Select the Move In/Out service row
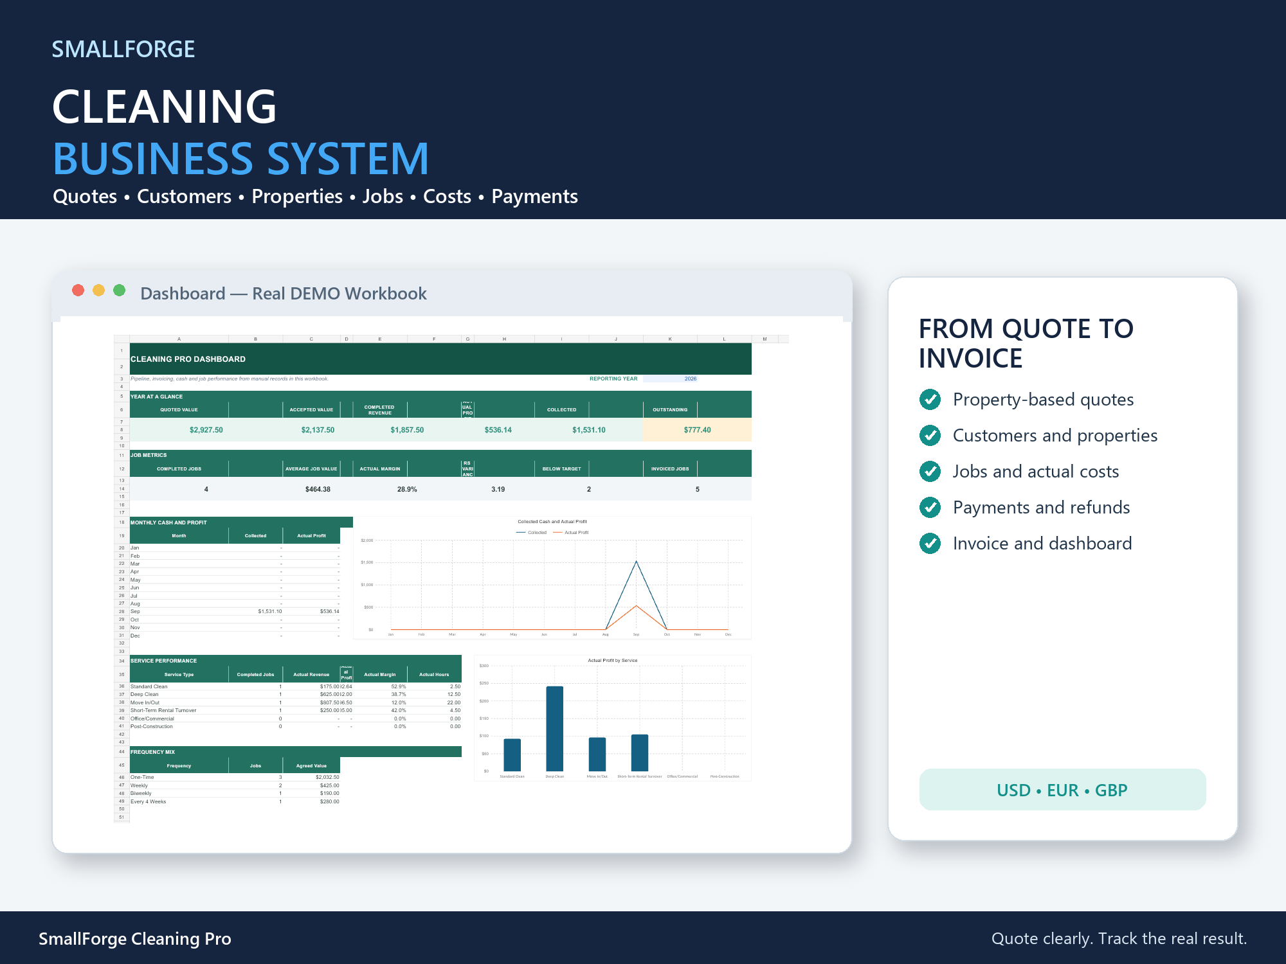This screenshot has height=964, width=1286. [x=296, y=702]
